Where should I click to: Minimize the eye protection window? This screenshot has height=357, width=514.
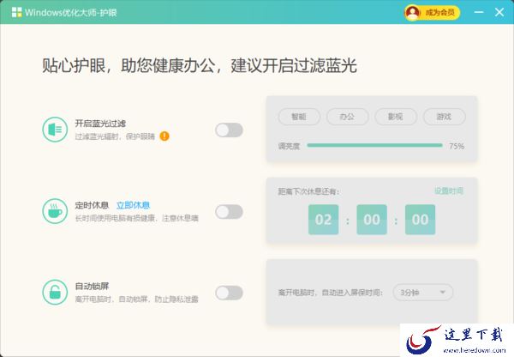(x=479, y=13)
